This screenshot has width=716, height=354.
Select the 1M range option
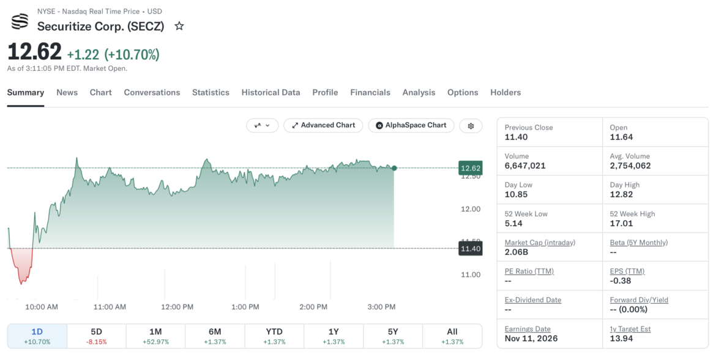(x=155, y=336)
